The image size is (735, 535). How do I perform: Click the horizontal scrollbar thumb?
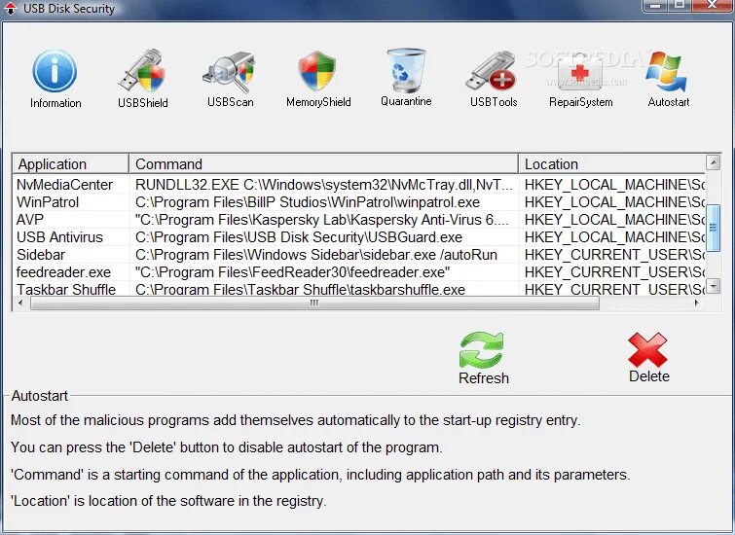[x=314, y=303]
